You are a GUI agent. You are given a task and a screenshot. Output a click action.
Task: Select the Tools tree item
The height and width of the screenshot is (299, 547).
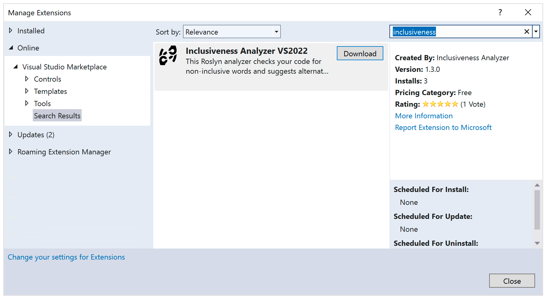pyautogui.click(x=42, y=104)
